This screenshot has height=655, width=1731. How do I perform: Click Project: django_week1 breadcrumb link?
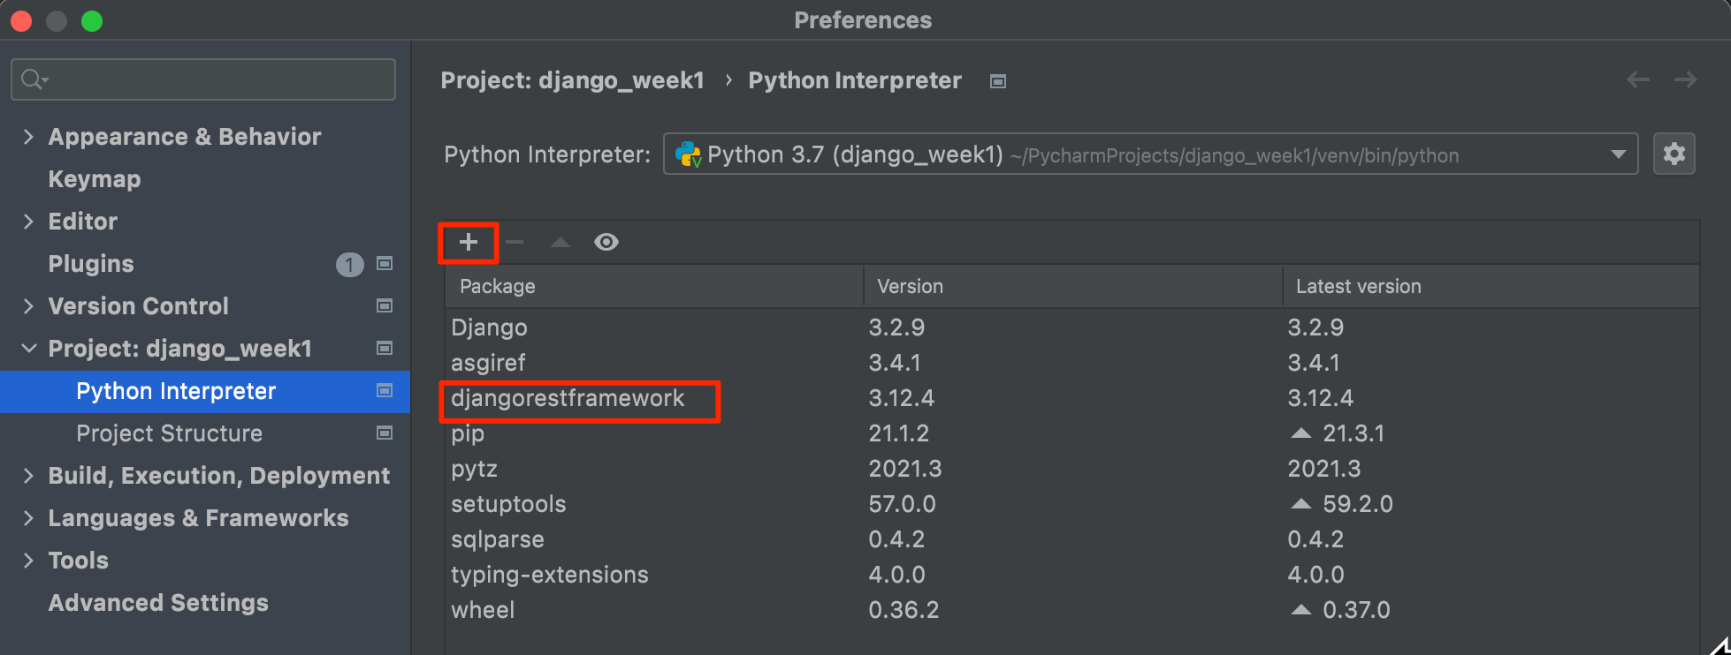click(x=572, y=80)
